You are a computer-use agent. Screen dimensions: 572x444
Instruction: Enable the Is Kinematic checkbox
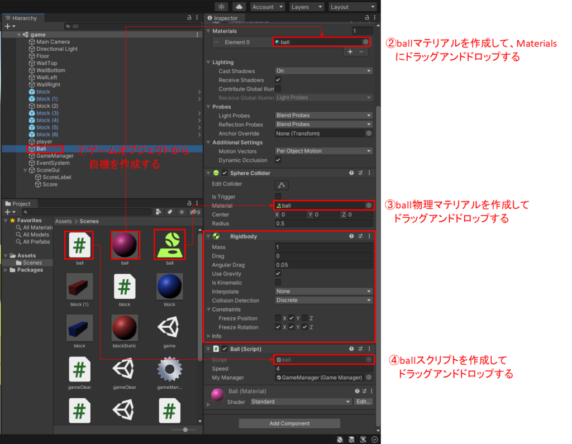point(278,283)
